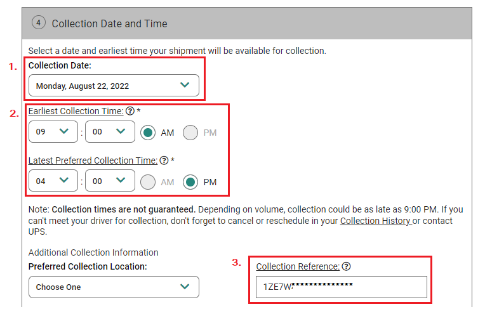
Task: Click the step 4 circle icon
Action: tap(39, 23)
